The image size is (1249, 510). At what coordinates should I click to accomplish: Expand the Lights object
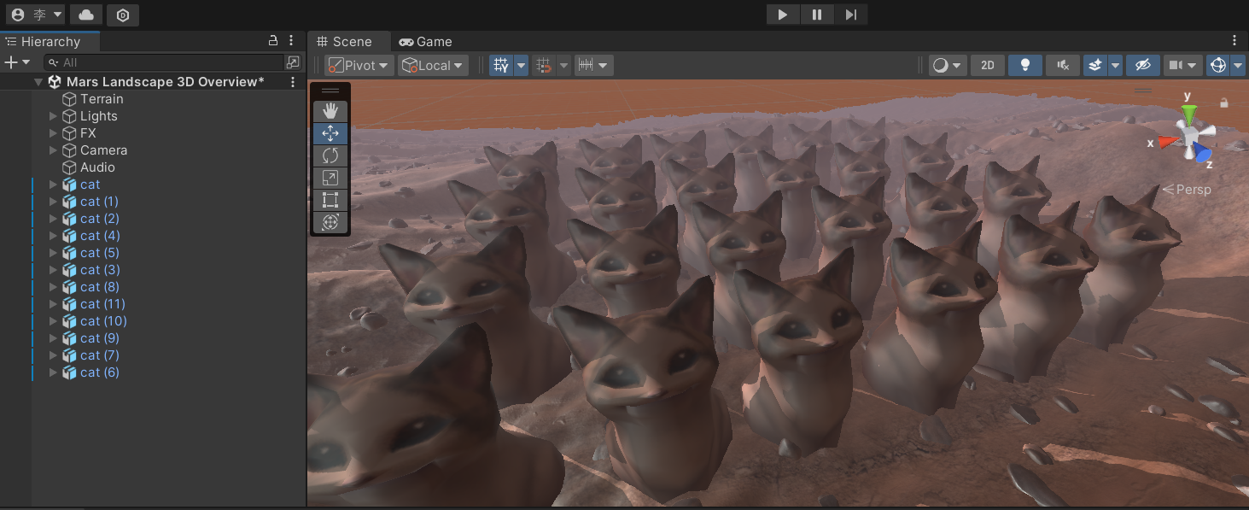point(53,116)
